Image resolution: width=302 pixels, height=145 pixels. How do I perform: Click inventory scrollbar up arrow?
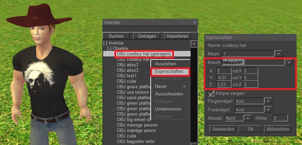click(x=194, y=43)
